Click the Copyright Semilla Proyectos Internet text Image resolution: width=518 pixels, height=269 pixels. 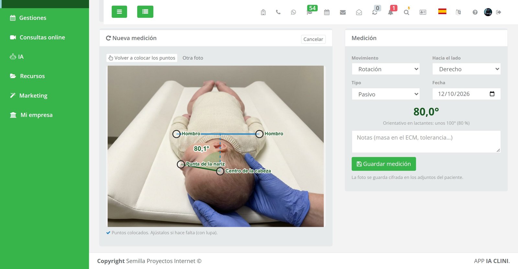pos(149,261)
